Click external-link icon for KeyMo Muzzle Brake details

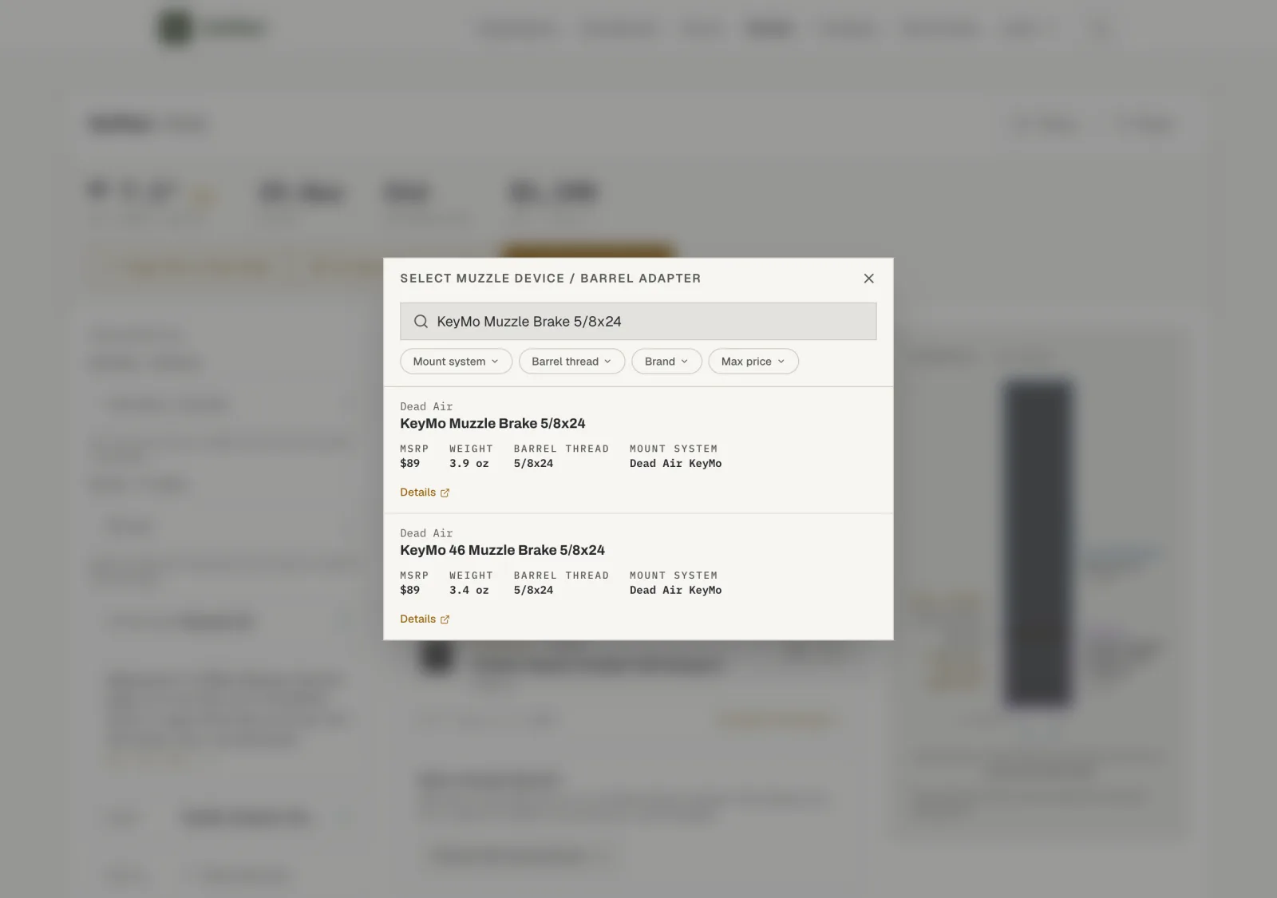[445, 493]
